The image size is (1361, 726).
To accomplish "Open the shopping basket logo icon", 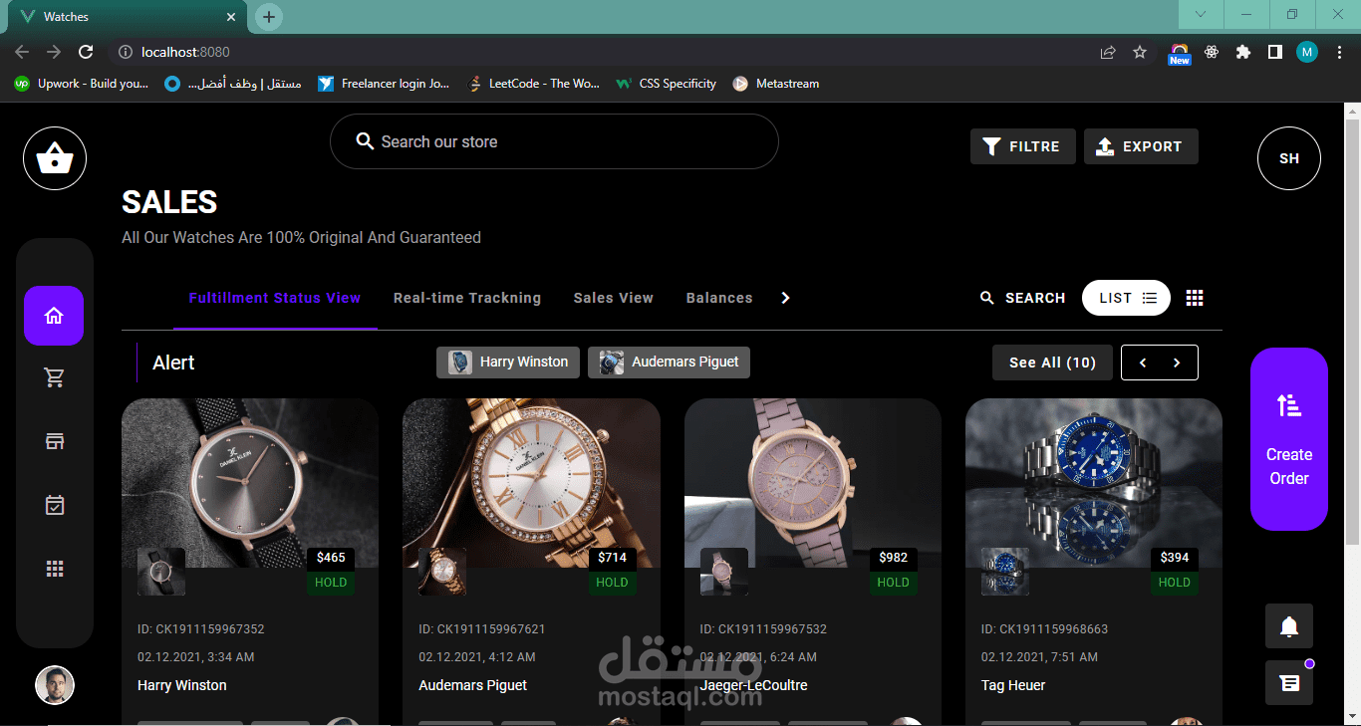I will 55,158.
